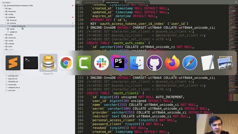Open Safari from the Dock
Screen dimensions: 238x134
point(190,63)
